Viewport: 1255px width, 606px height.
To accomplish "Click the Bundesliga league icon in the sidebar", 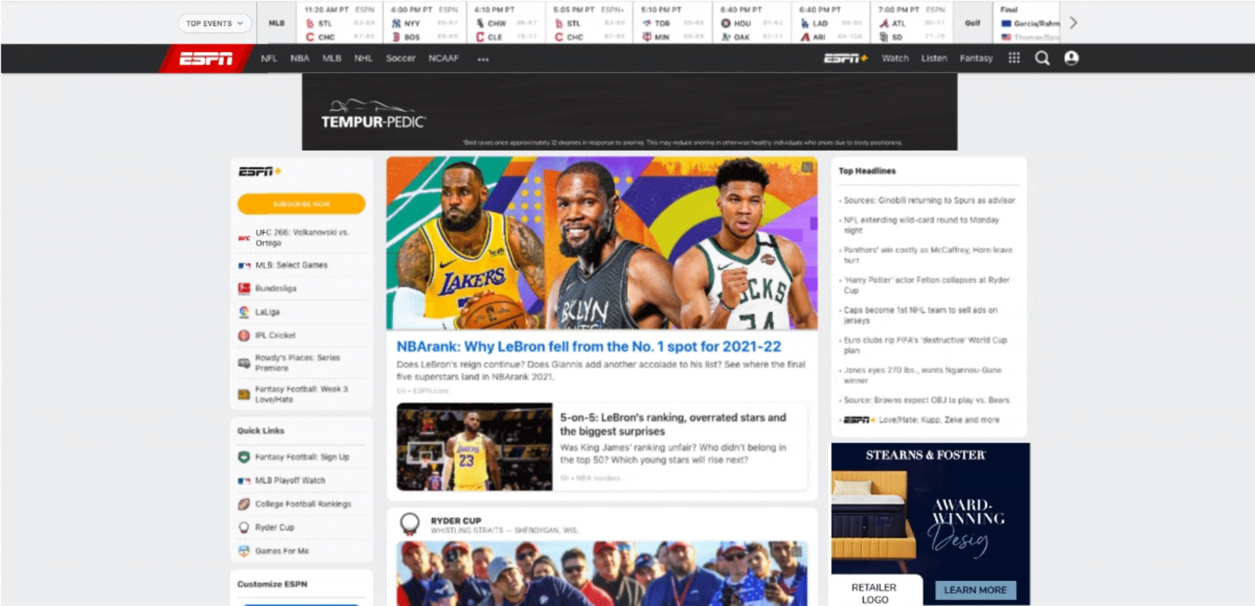I will tap(244, 288).
